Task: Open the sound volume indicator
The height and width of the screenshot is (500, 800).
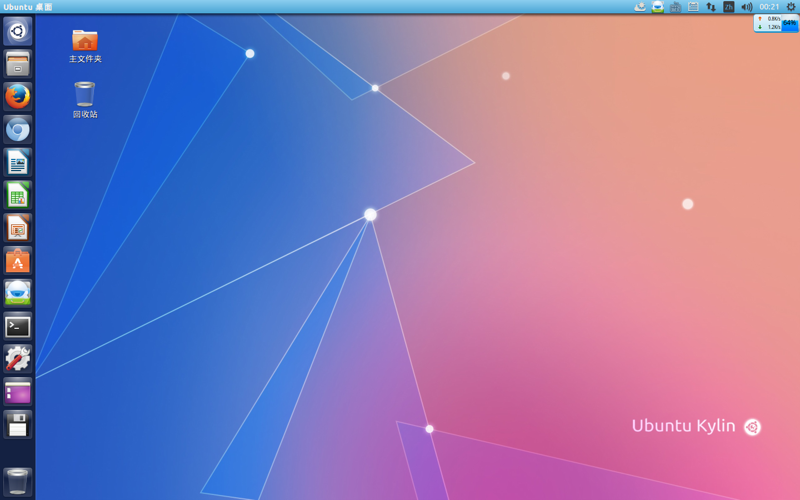Action: 747,7
